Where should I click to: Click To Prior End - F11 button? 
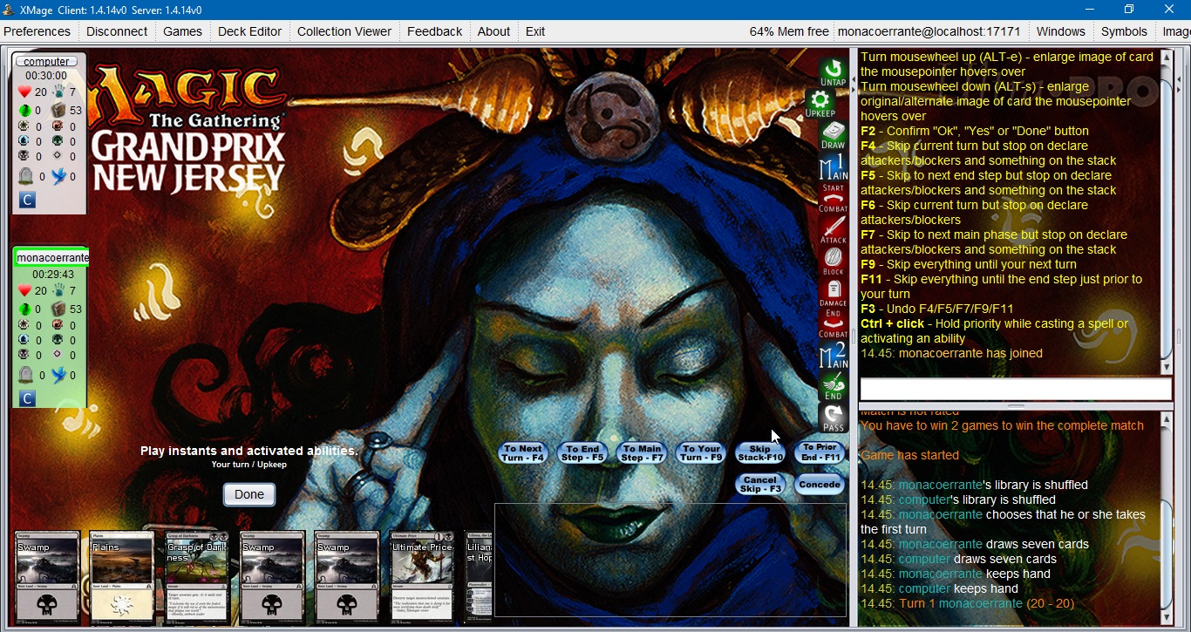(x=820, y=452)
